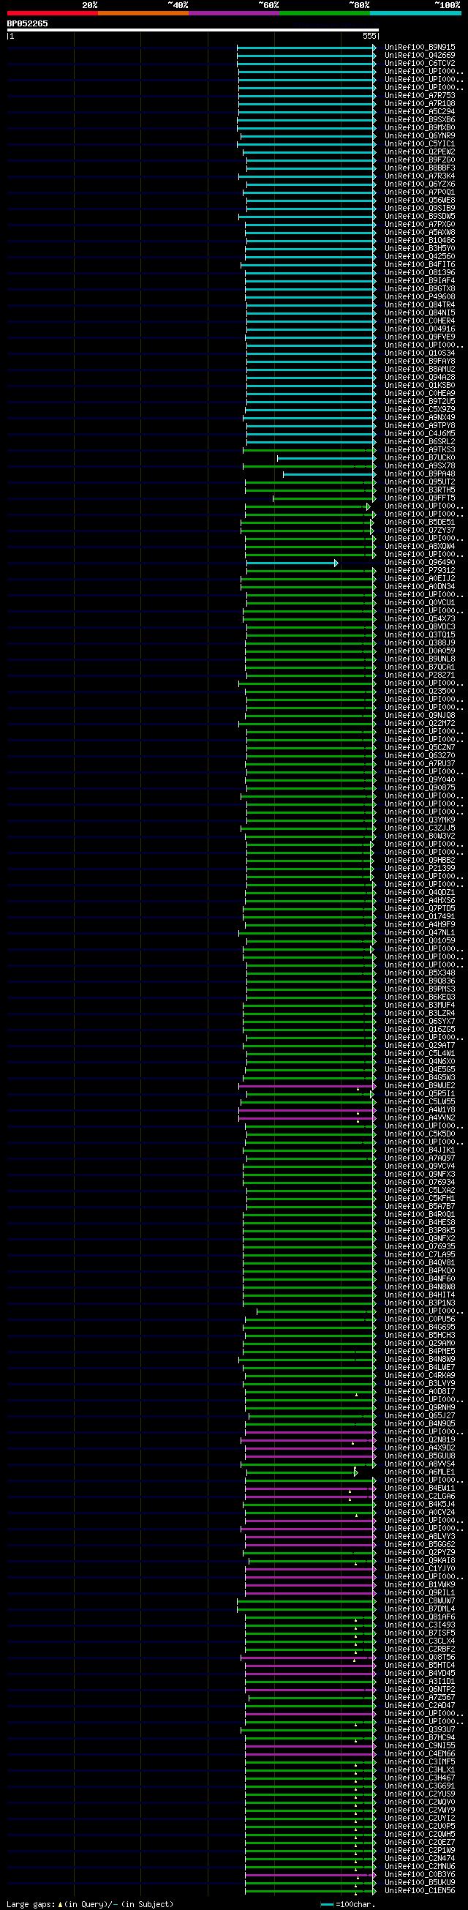Click the short cyan bar for UniRef100_Q96490

coord(292,563)
